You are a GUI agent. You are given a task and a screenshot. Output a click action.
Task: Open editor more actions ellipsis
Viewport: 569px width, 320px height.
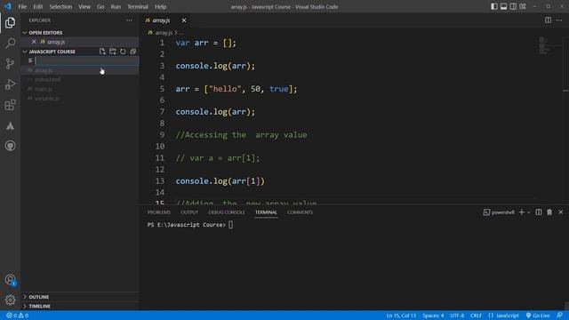[x=559, y=20]
